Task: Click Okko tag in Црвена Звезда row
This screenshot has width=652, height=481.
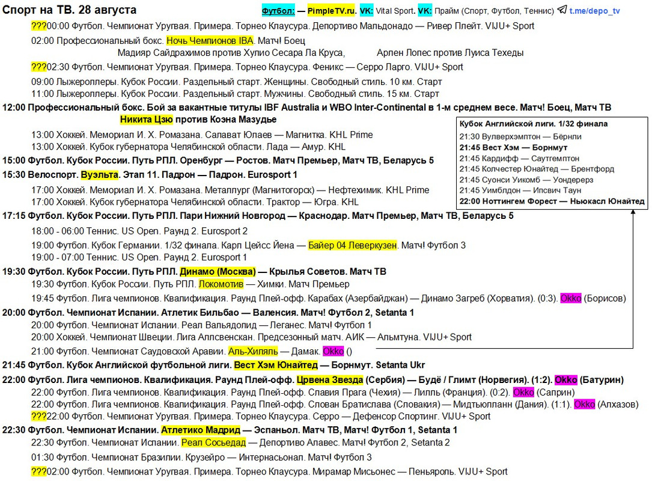Action: click(x=565, y=380)
